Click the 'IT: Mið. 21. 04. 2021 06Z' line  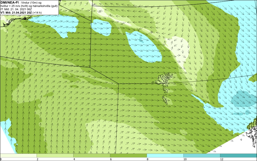16,9
